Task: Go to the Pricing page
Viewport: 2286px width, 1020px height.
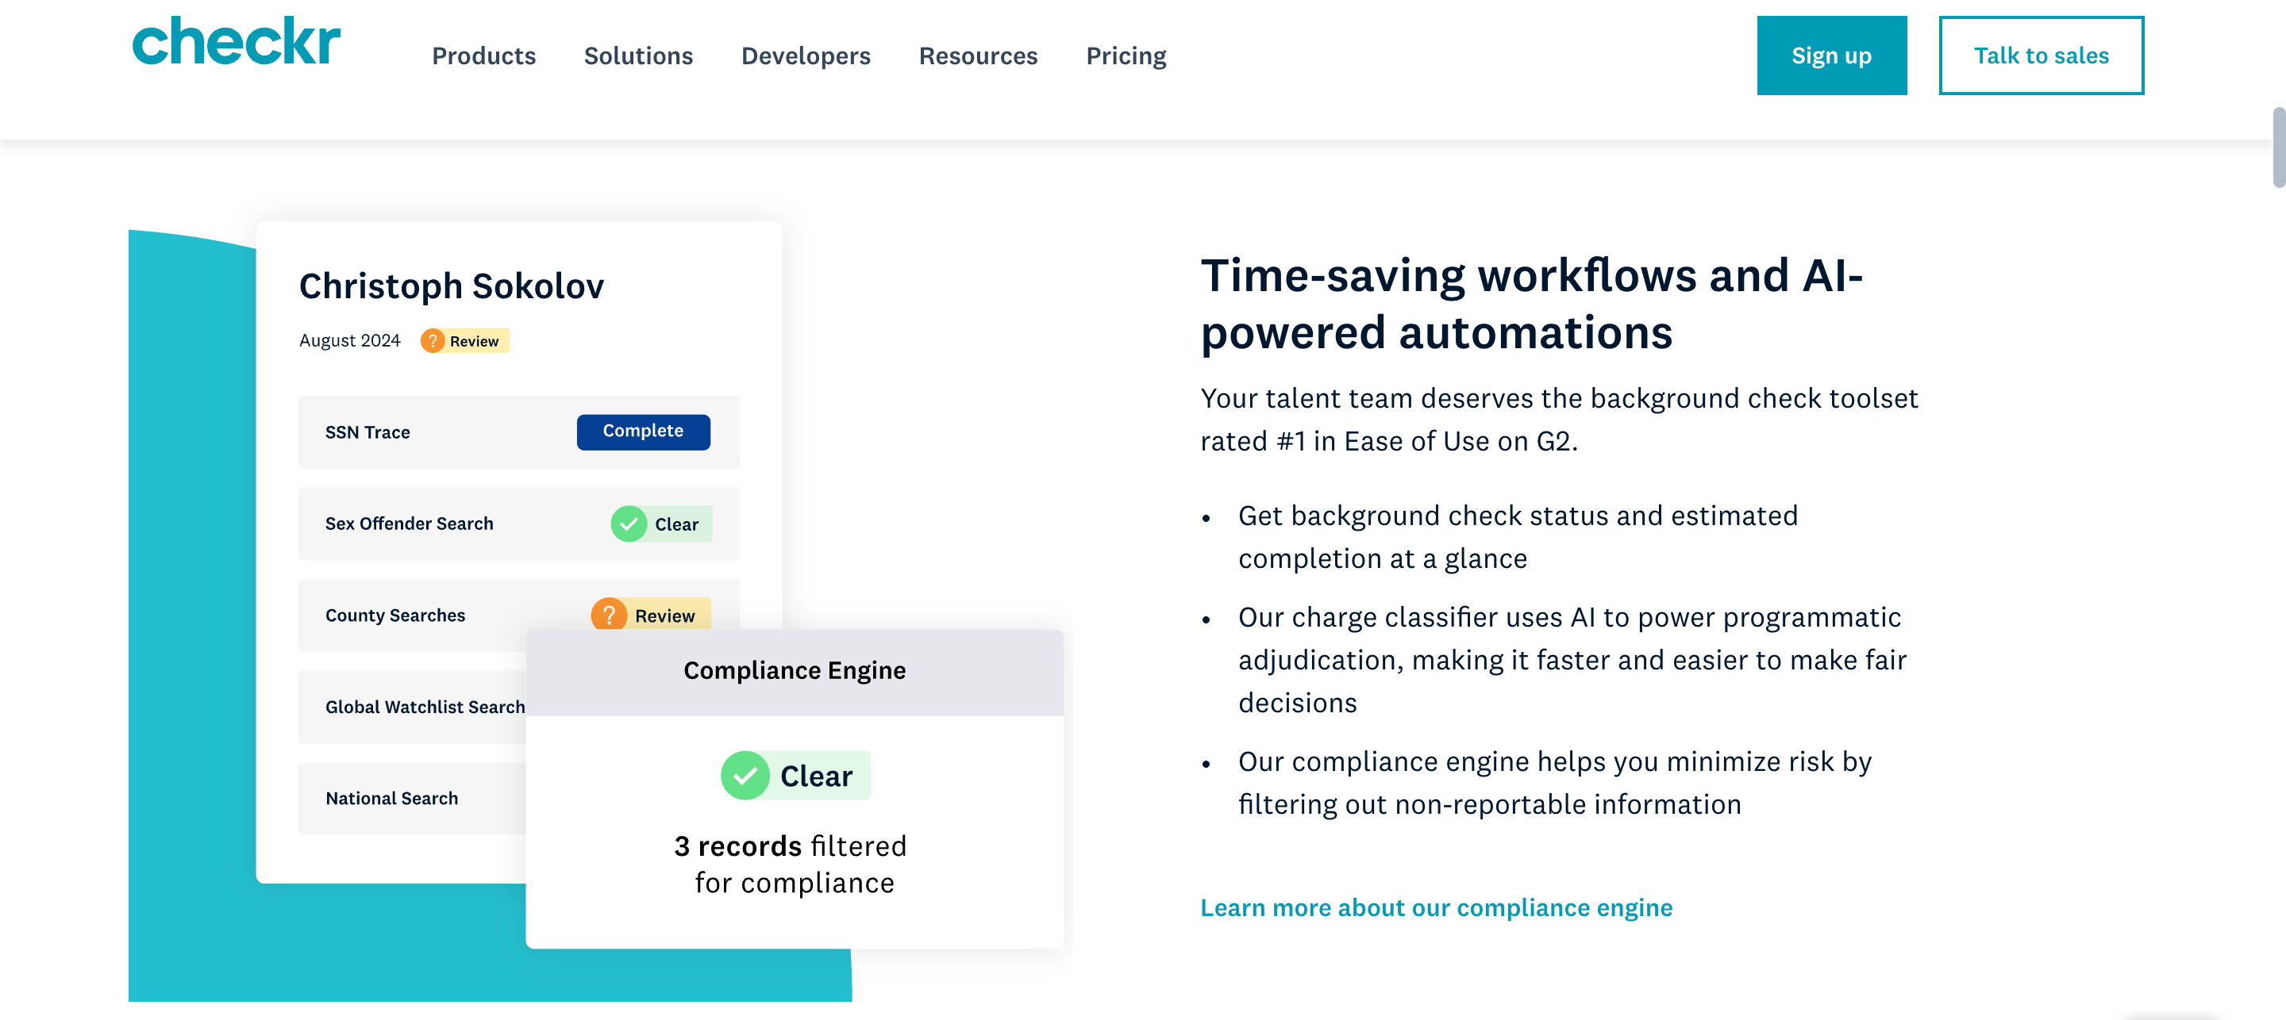Action: pos(1126,56)
